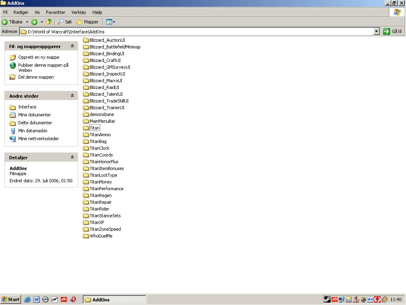Open the Fil menu
Image resolution: width=406 pixels, height=305 pixels.
pyautogui.click(x=5, y=12)
